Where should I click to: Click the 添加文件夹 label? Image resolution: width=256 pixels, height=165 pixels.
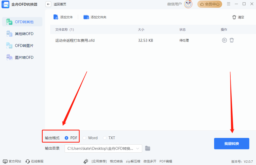[x=99, y=17]
